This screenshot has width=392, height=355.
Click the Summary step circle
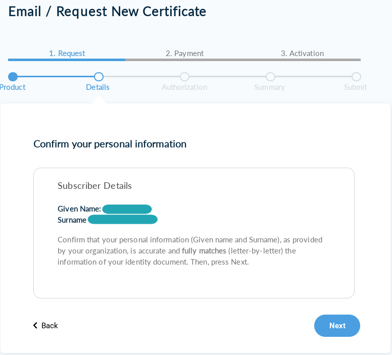pyautogui.click(x=271, y=77)
